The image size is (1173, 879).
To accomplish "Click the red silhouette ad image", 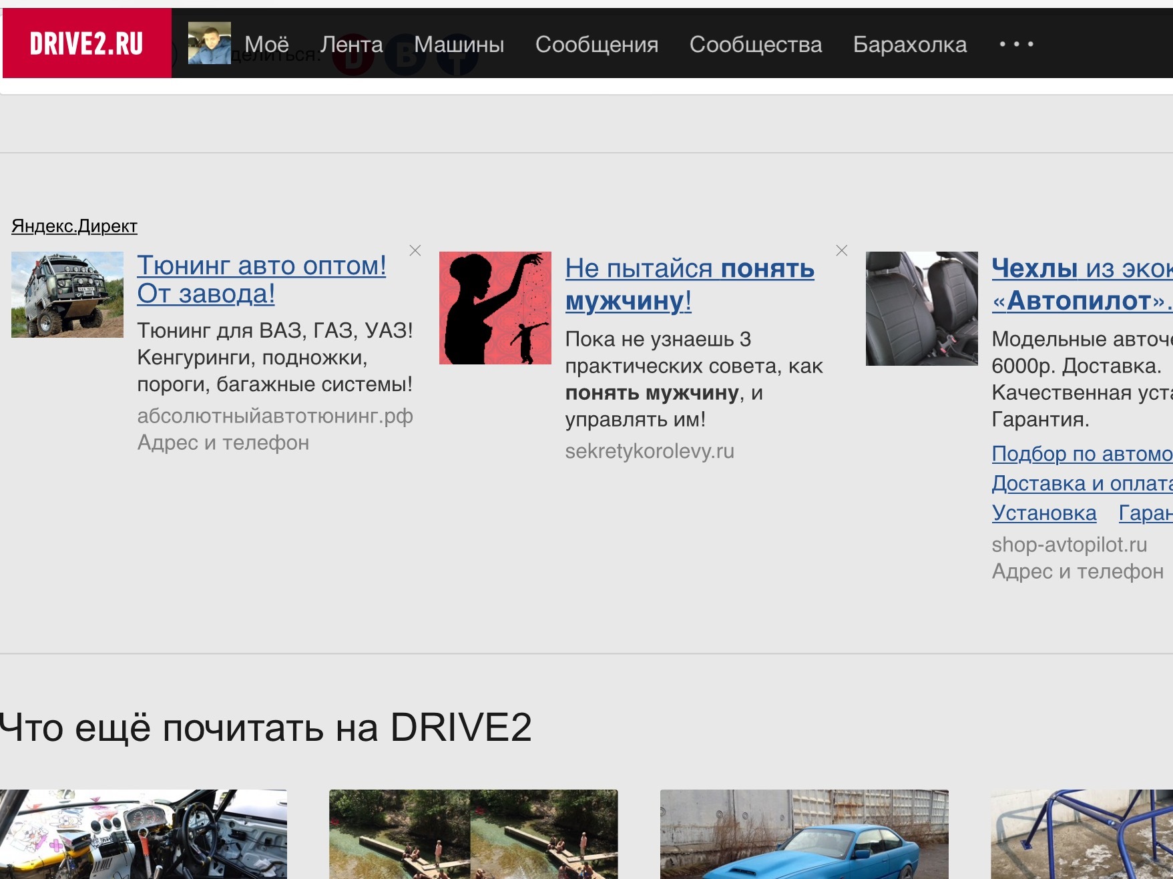I will click(495, 308).
